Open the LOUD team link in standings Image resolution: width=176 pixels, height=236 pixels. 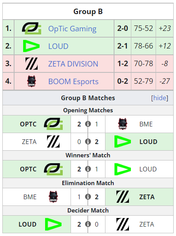[58, 46]
